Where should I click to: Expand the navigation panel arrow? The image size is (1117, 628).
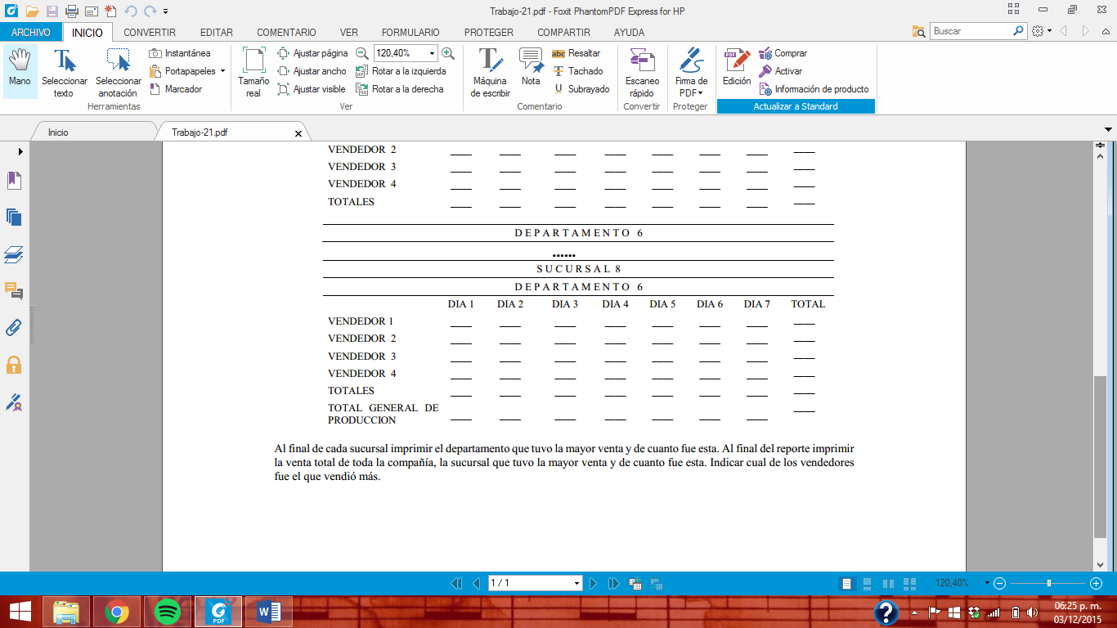20,151
